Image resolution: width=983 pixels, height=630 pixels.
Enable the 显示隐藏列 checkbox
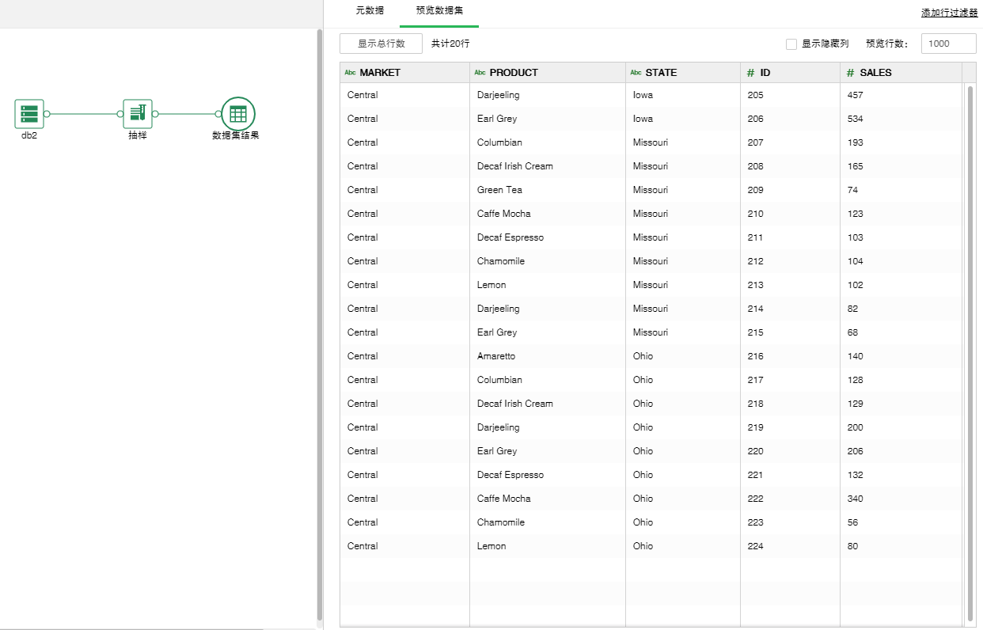(791, 44)
